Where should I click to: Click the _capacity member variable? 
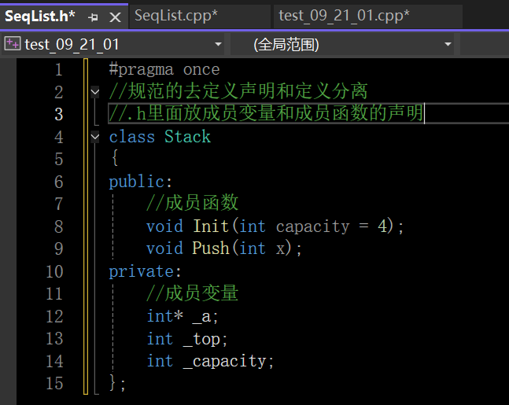(228, 361)
